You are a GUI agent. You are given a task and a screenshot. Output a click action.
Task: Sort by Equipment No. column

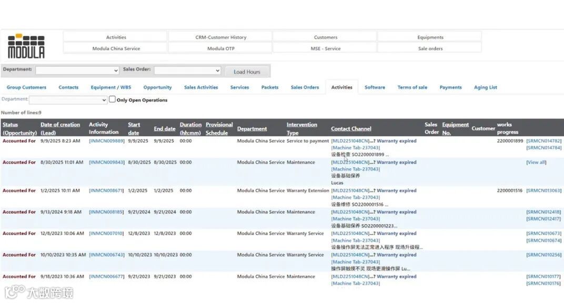[455, 129]
